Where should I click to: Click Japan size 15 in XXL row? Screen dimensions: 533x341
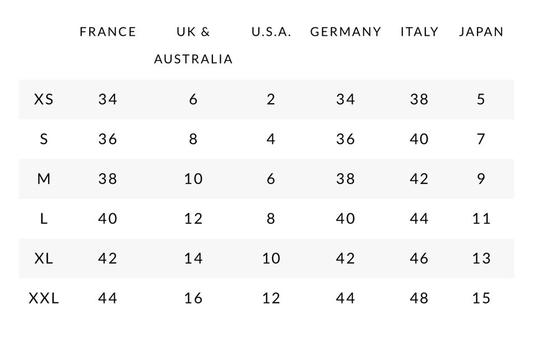(x=481, y=298)
